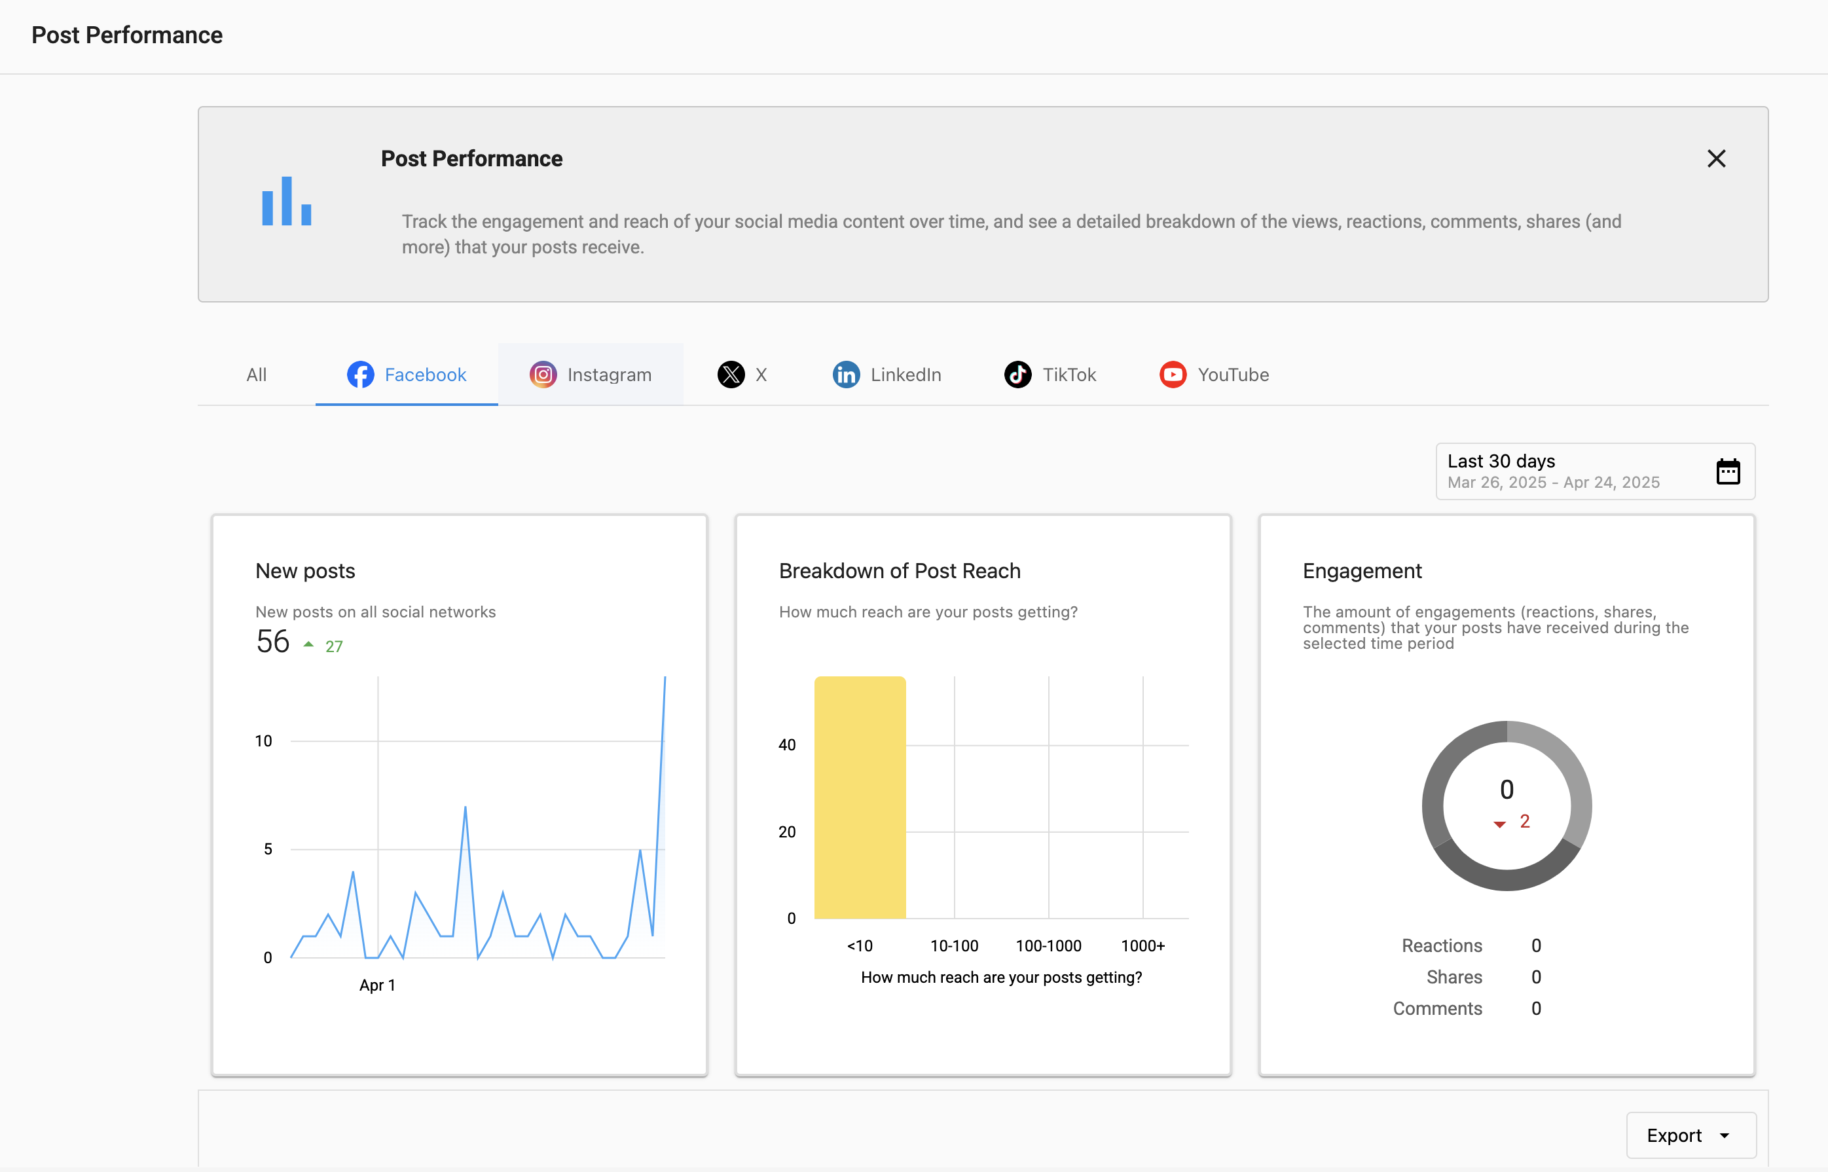Switch to the All tab
This screenshot has height=1172, width=1828.
click(x=257, y=375)
